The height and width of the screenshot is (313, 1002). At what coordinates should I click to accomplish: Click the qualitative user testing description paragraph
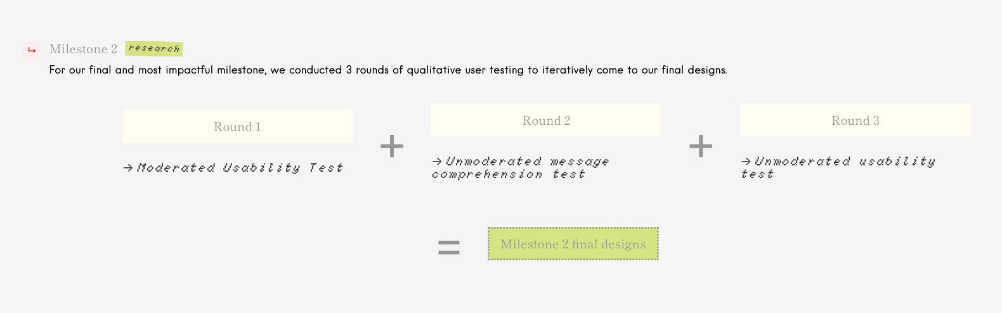click(x=388, y=70)
